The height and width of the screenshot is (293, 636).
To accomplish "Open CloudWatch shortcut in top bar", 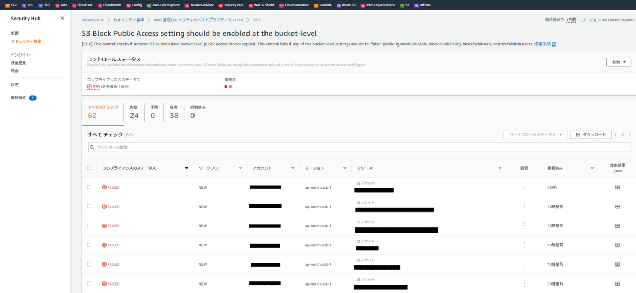I will 109,5.
